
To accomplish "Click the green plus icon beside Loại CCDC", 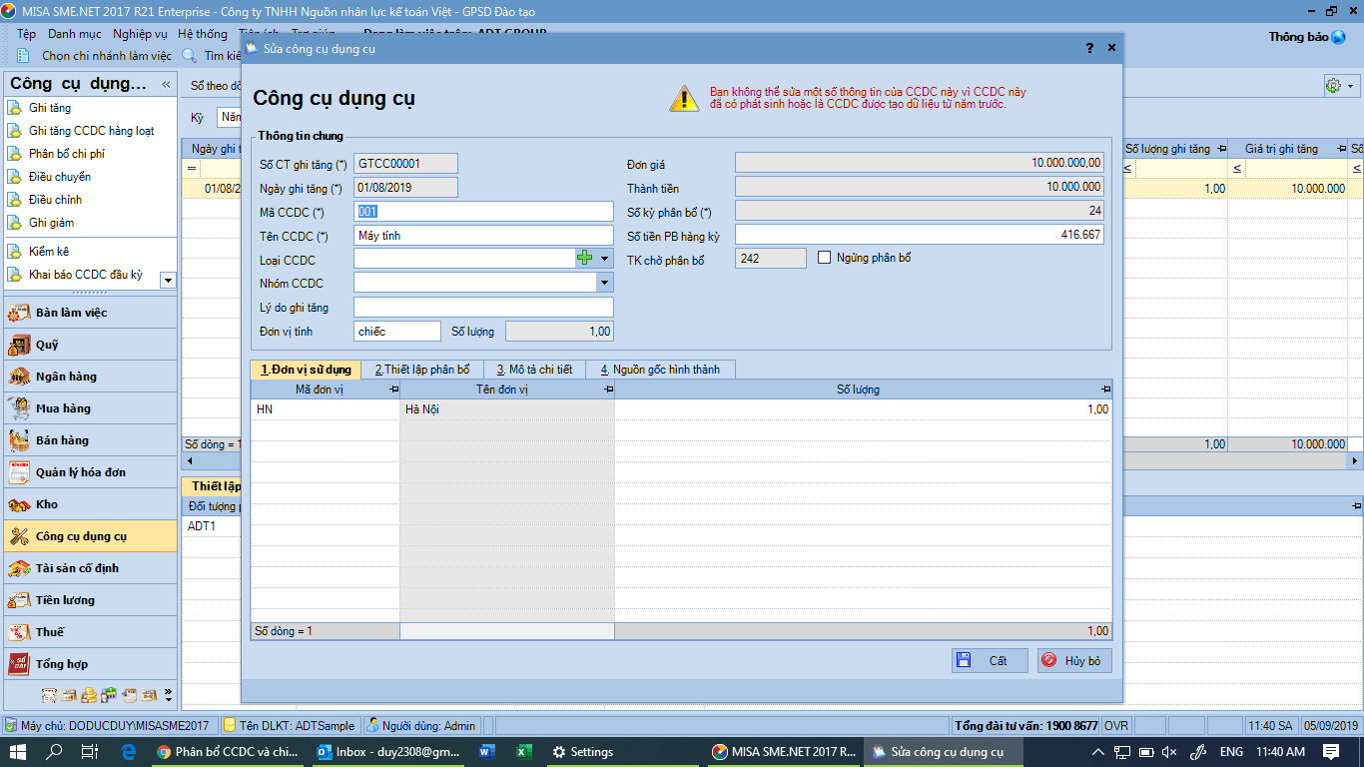I will pos(585,259).
